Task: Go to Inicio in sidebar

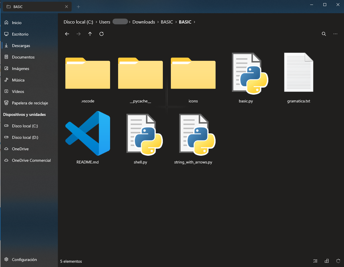Action: [x=29, y=23]
